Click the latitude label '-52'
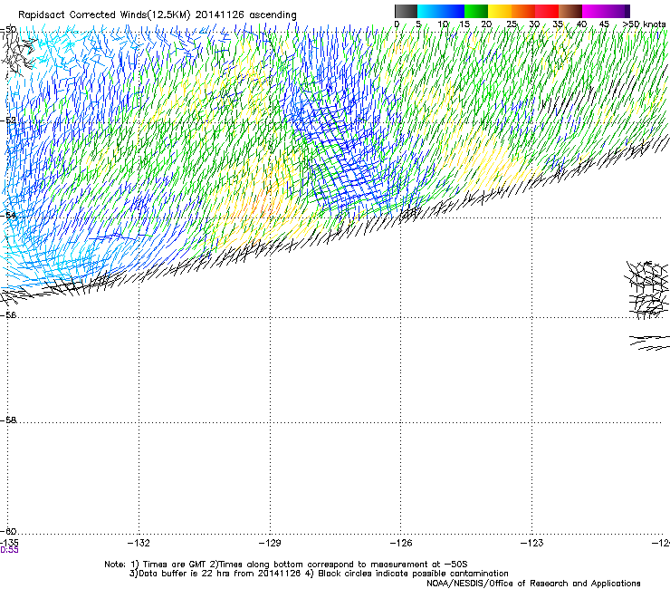Image resolution: width=670 pixels, height=589 pixels. point(8,121)
